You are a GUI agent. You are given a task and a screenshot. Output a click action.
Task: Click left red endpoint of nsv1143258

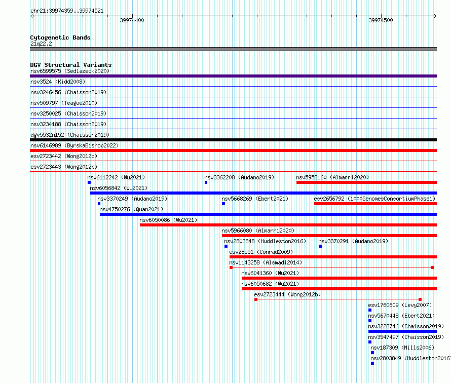[231, 267]
